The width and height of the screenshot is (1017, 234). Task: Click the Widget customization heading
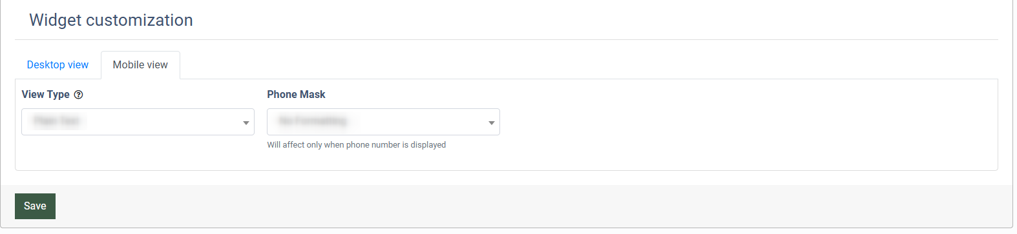111,20
